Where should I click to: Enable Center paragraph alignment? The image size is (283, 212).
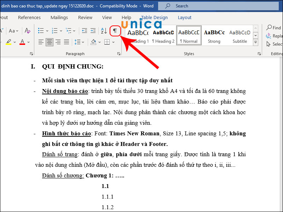[49, 42]
